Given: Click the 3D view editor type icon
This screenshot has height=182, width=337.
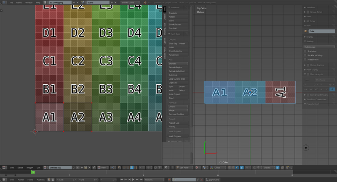Looking at the screenshot, I should tap(166, 168).
